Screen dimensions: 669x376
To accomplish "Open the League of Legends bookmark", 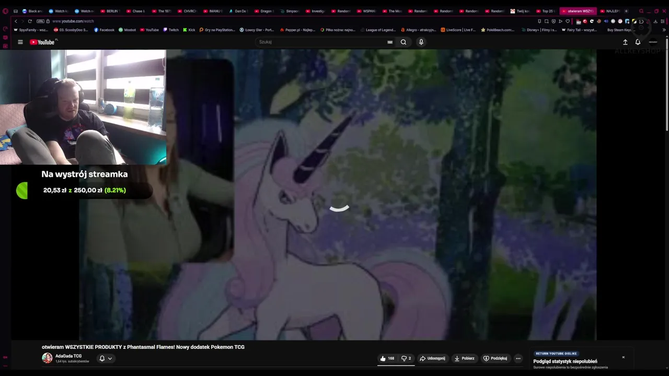I will tap(377, 30).
